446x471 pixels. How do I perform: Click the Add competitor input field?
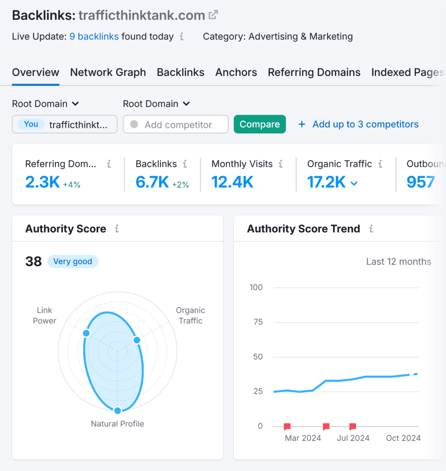179,125
